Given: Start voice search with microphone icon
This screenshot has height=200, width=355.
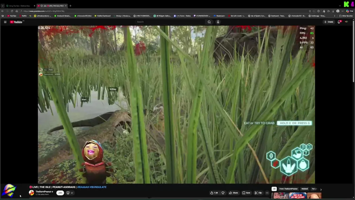Looking at the screenshot, I should click(x=218, y=22).
